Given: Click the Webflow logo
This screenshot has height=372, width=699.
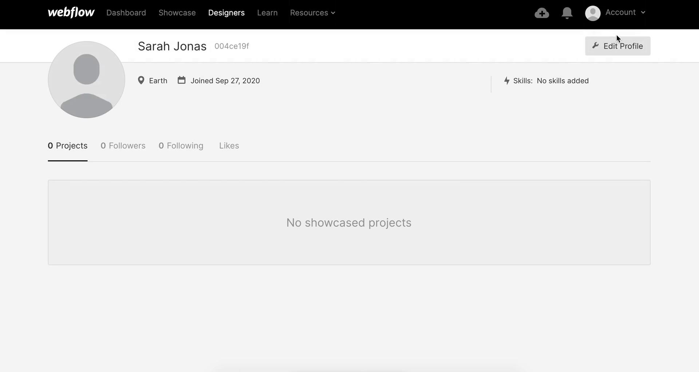Looking at the screenshot, I should (71, 13).
